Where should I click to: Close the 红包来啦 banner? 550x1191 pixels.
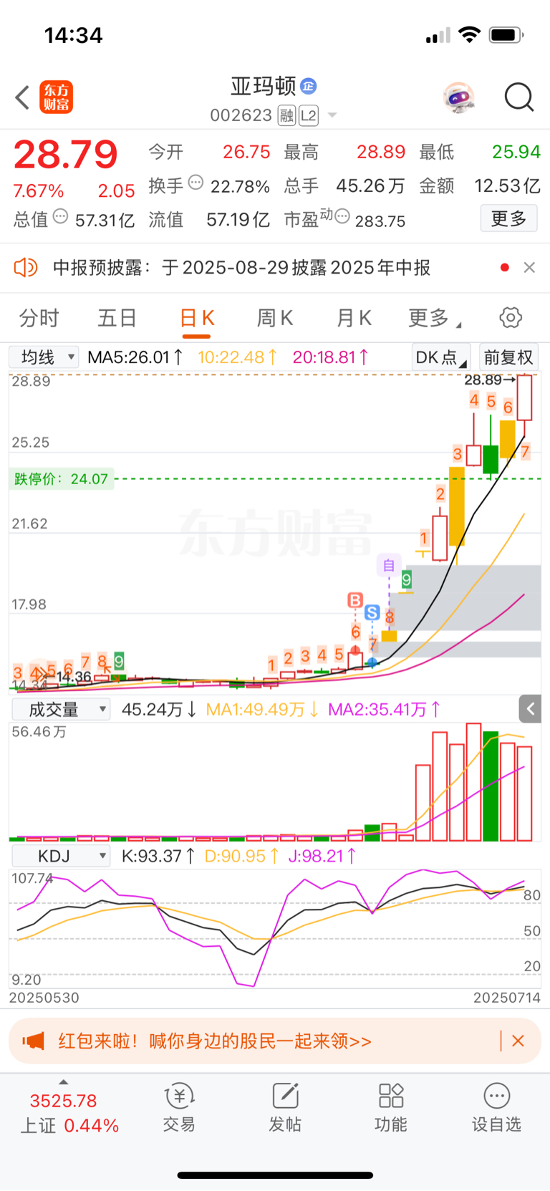click(x=518, y=1041)
